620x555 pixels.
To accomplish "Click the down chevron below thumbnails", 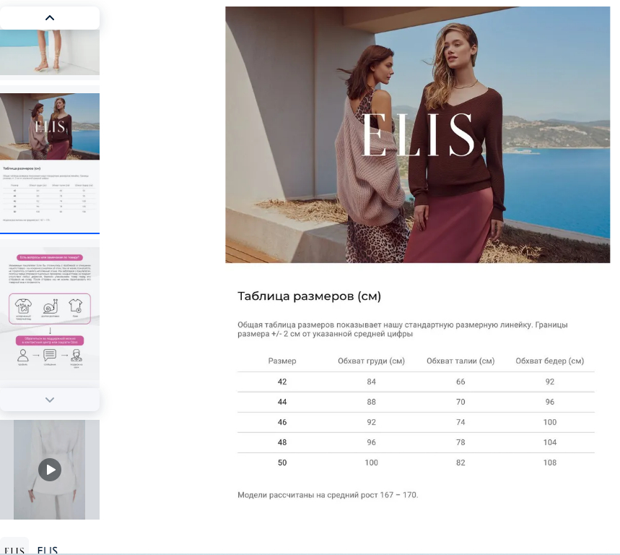I will click(x=50, y=400).
